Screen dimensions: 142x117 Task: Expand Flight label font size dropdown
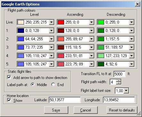tap(126, 91)
